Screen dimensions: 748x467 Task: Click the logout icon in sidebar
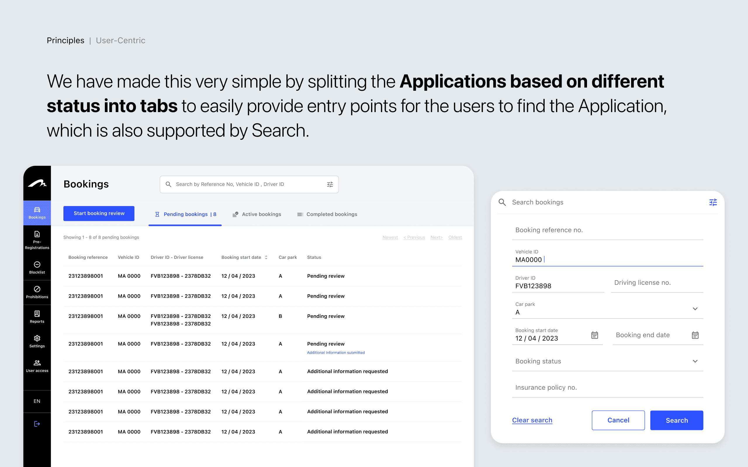coord(37,424)
